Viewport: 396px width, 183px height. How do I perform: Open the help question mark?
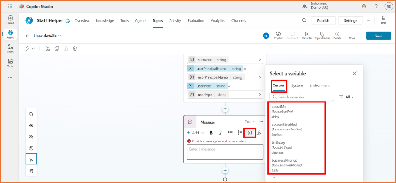tap(376, 7)
